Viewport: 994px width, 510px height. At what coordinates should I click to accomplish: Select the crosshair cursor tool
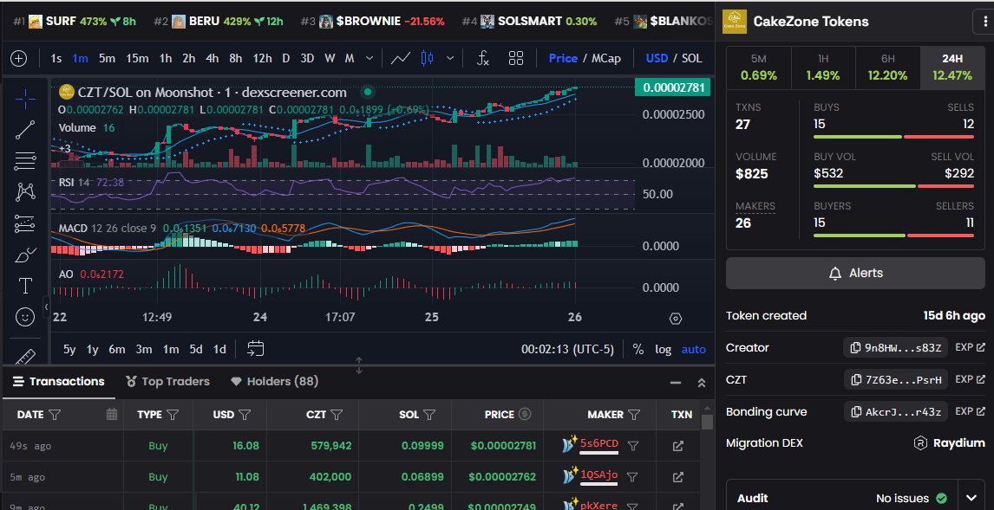25,99
